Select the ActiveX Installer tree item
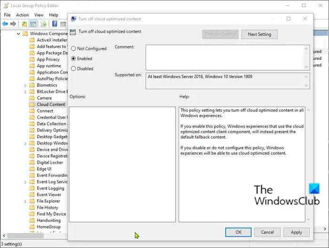329x248 pixels. 52,40
